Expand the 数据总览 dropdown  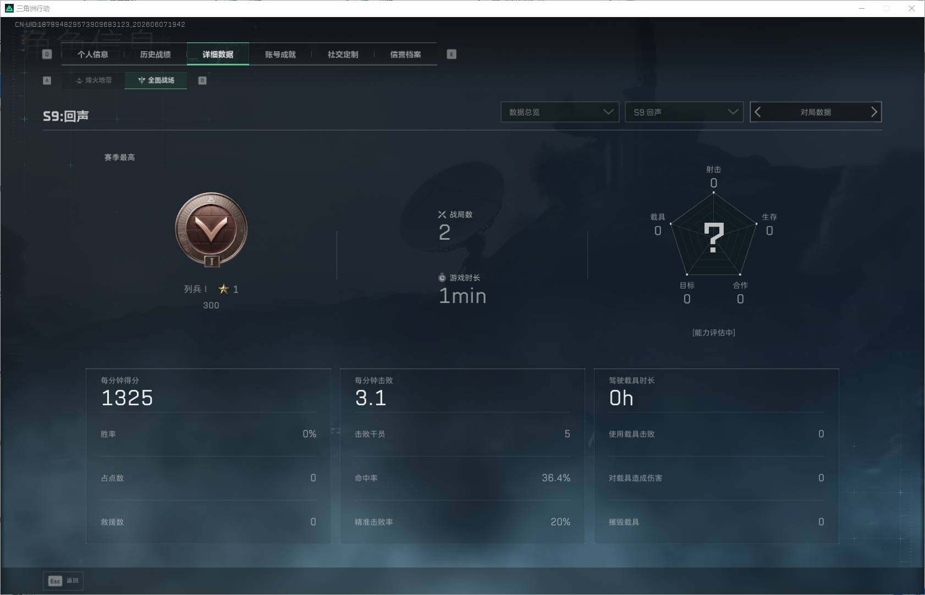560,112
